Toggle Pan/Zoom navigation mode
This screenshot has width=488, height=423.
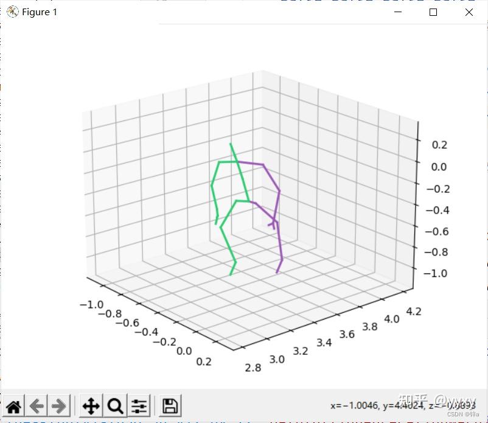click(x=91, y=405)
